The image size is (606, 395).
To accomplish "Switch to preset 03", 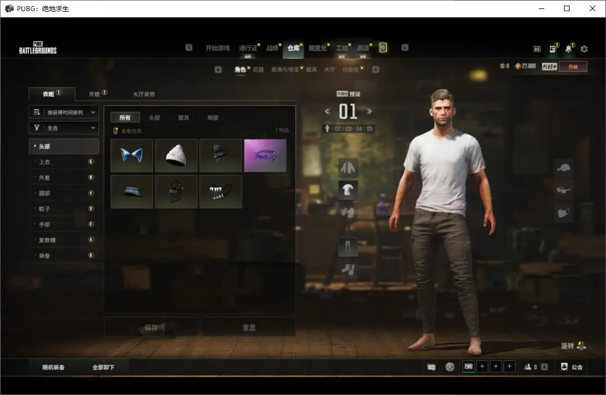I will click(348, 129).
